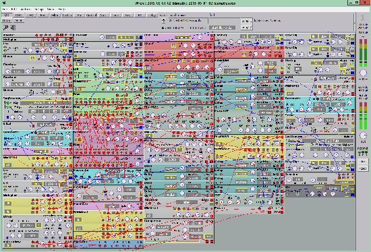Screen dimensions: 371x252
Task: Click the icon right of the wrench tool
Action: pos(13,28)
